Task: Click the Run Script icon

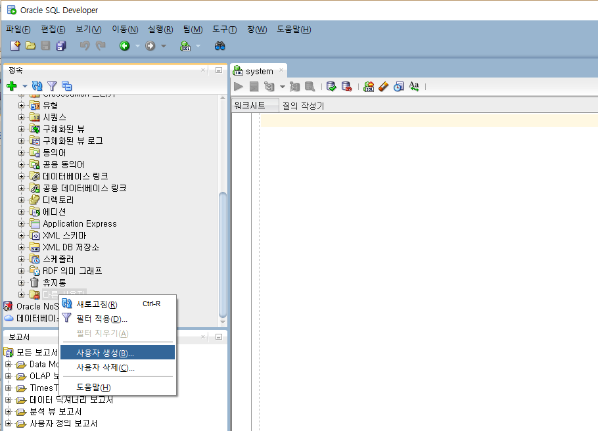Action: [x=254, y=87]
